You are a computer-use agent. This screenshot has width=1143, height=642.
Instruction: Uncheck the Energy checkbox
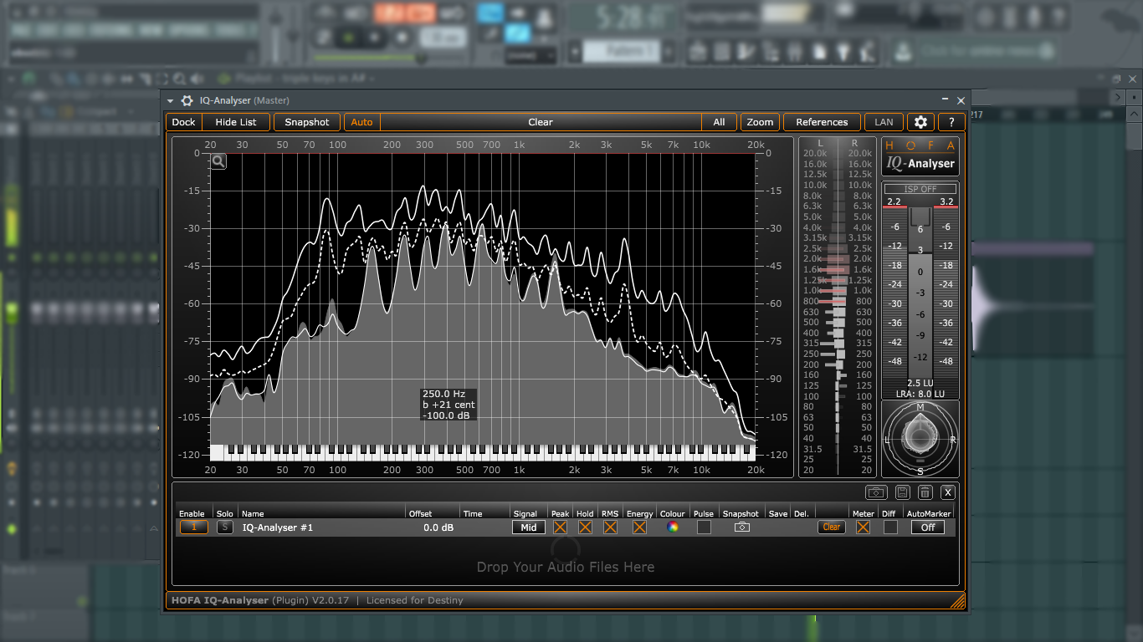pyautogui.click(x=639, y=527)
